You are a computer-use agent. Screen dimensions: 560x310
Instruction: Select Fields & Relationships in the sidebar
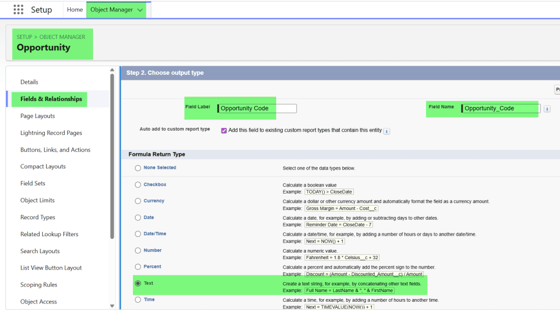(x=51, y=99)
